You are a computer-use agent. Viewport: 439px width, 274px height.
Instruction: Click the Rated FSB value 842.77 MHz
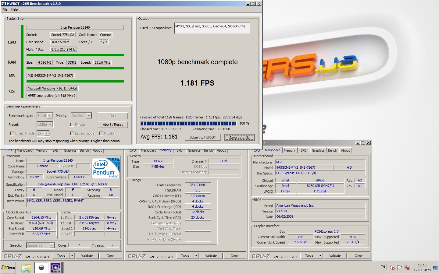click(41, 234)
